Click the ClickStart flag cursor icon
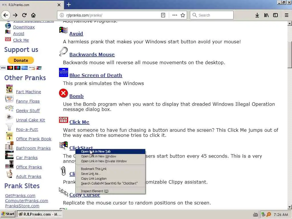292x219 pixels. (x=64, y=145)
